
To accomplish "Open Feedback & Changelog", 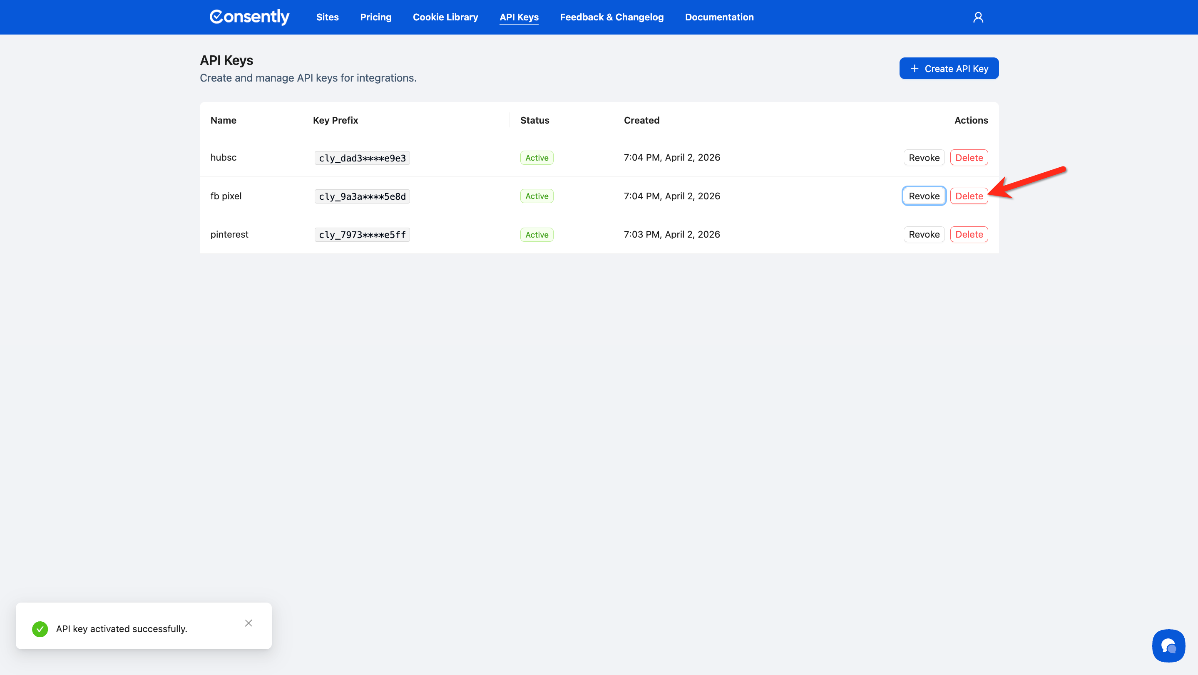I will pyautogui.click(x=611, y=17).
